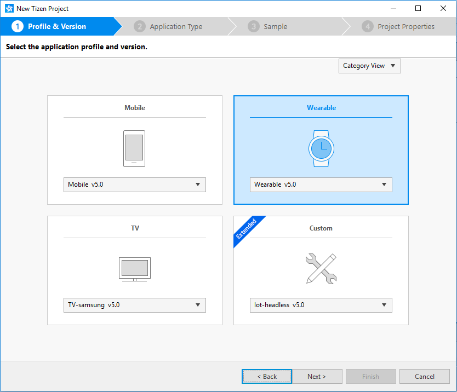The image size is (457, 392).
Task: Click the Tizen Studio title bar icon
Action: click(8, 8)
